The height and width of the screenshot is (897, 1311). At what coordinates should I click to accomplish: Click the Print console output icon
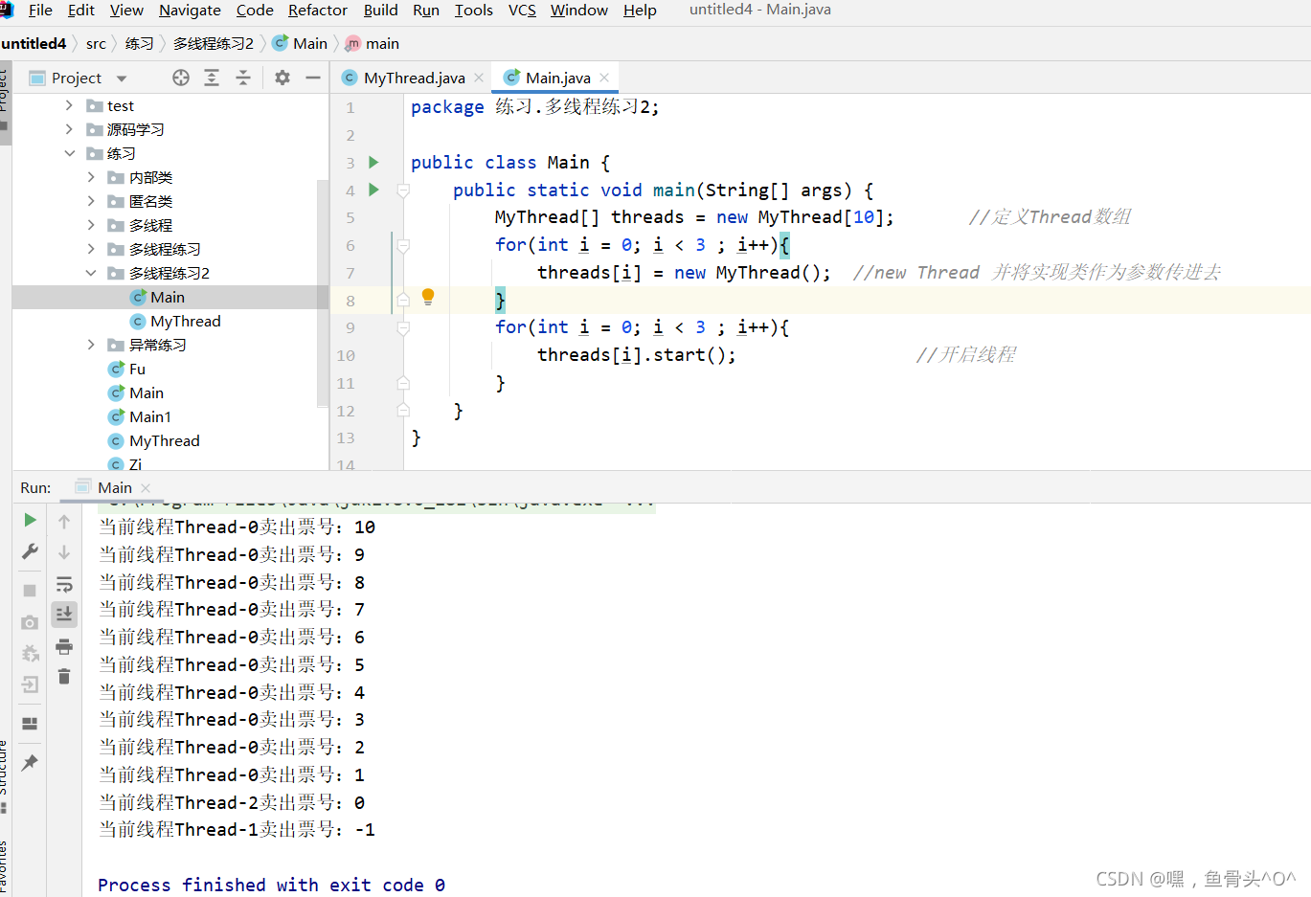64,646
